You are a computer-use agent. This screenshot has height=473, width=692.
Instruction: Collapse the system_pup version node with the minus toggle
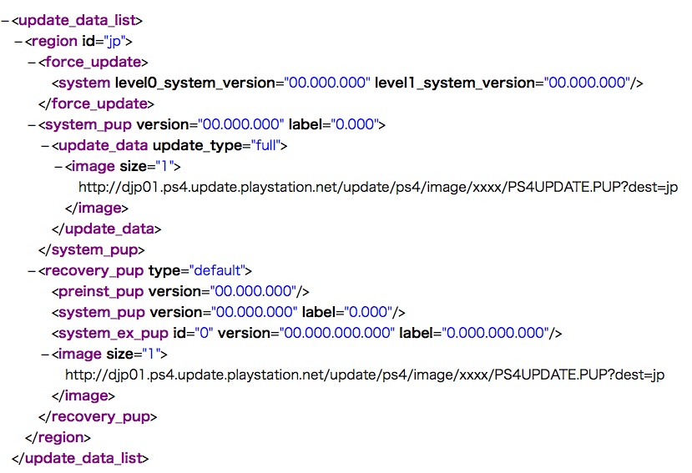pyautogui.click(x=32, y=124)
